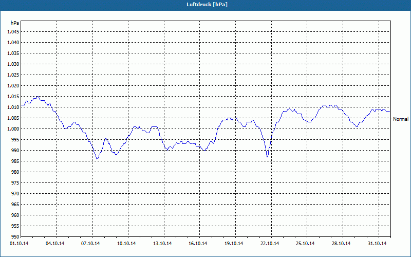411x257 pixels.
Task: Click the 1.035 y-axis label
Action: (x=13, y=53)
